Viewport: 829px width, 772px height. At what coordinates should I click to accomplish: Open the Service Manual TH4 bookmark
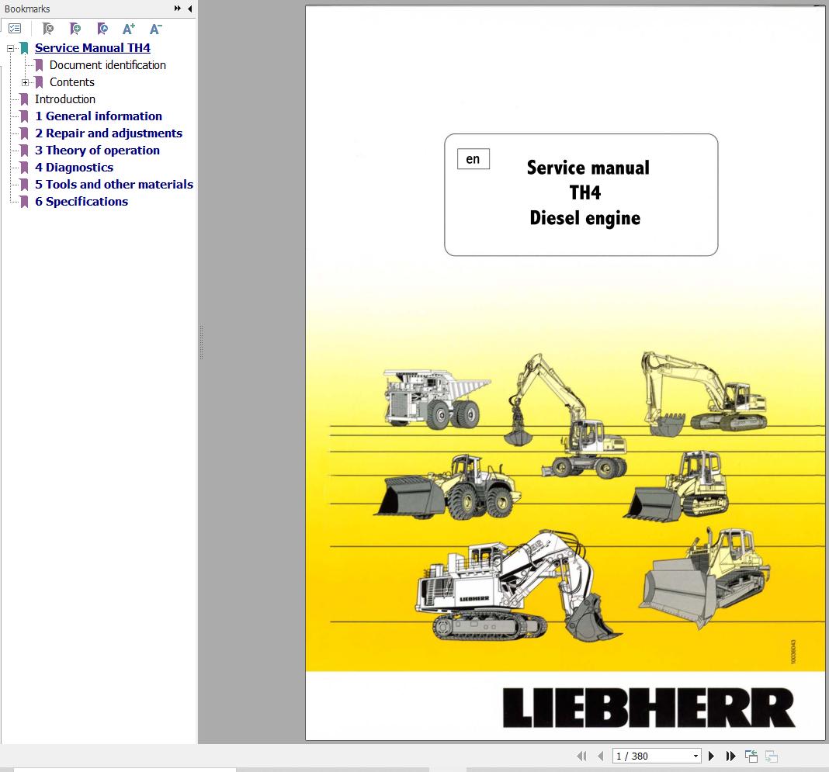[92, 47]
